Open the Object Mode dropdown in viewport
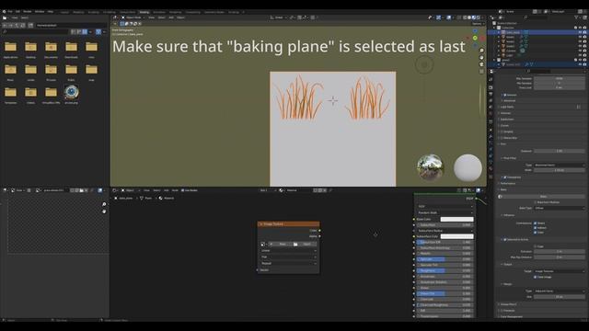Screen dimensions: 589x331 (x=133, y=17)
